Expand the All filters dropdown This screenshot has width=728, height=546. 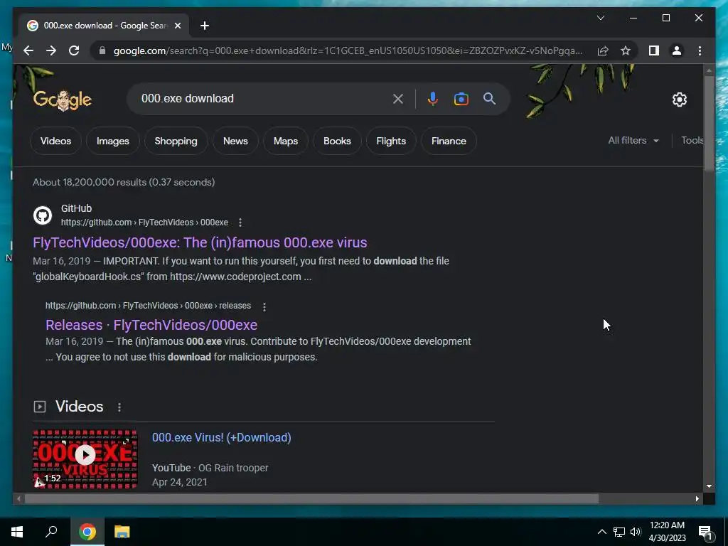pyautogui.click(x=633, y=140)
